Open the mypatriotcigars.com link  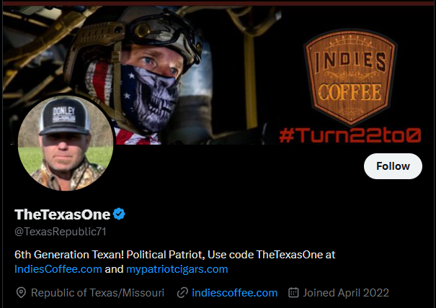[x=177, y=269]
